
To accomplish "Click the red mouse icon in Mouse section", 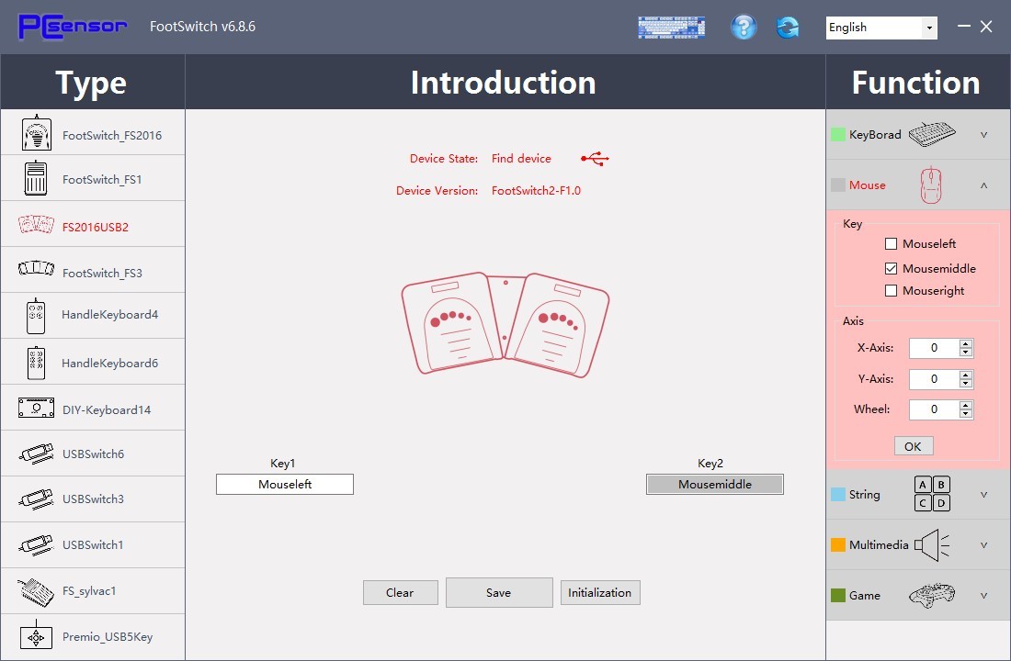I will [931, 185].
